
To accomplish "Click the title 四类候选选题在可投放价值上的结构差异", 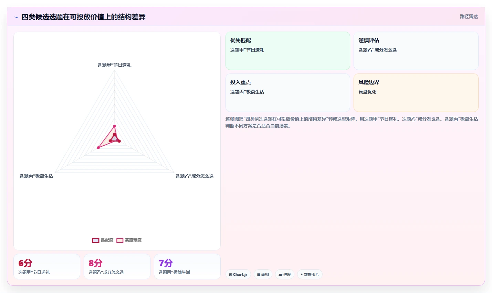I will click(83, 17).
